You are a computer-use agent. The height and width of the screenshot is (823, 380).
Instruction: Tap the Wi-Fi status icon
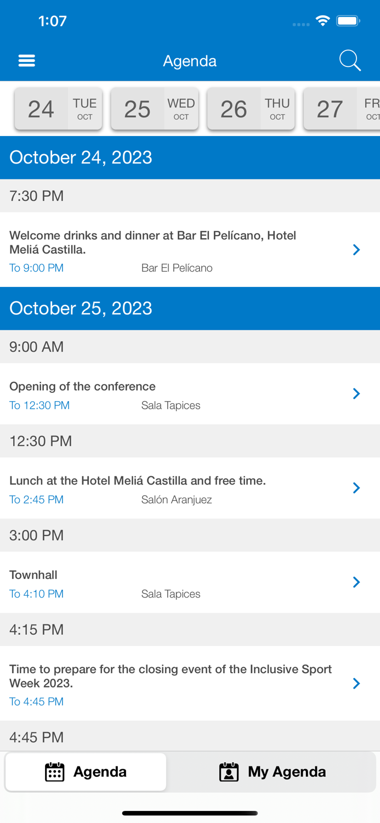click(322, 21)
